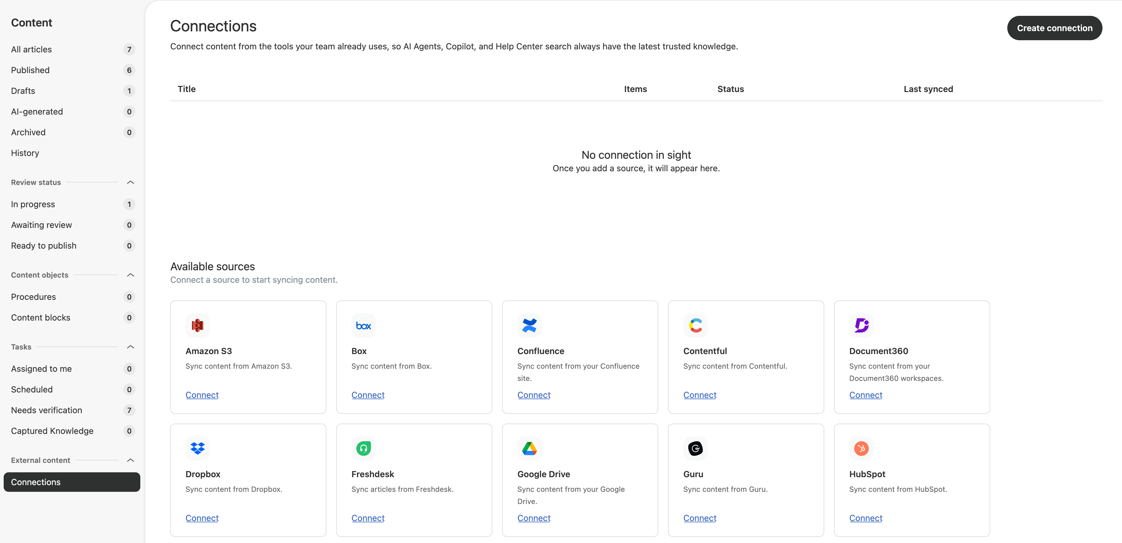Open Content blocks
1122x543 pixels.
pyautogui.click(x=72, y=318)
